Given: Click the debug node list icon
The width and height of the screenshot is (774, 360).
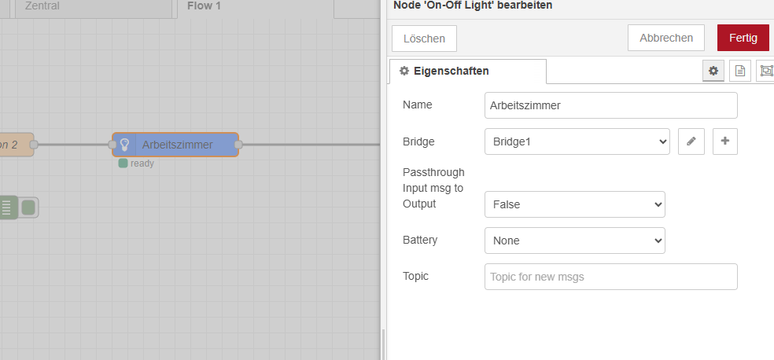Looking at the screenshot, I should pyautogui.click(x=6, y=208).
